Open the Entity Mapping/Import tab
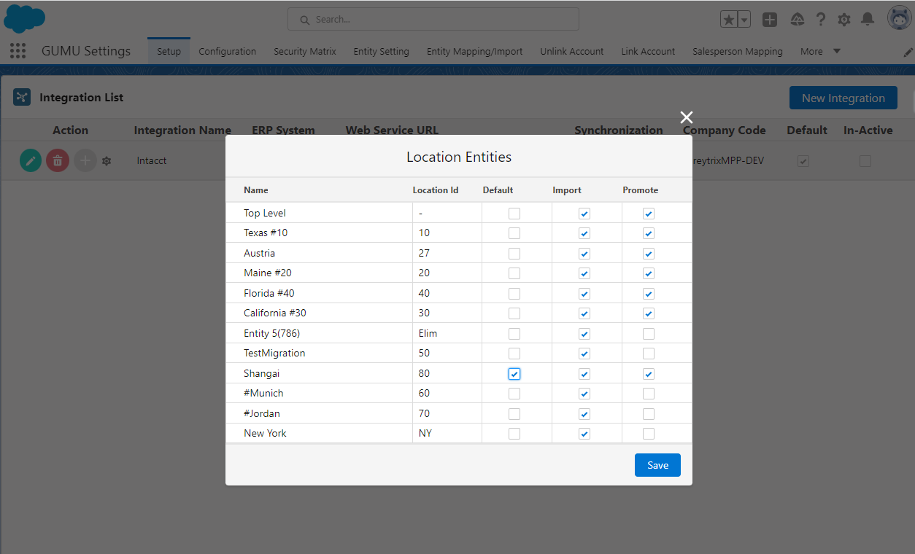This screenshot has height=554, width=915. [474, 51]
